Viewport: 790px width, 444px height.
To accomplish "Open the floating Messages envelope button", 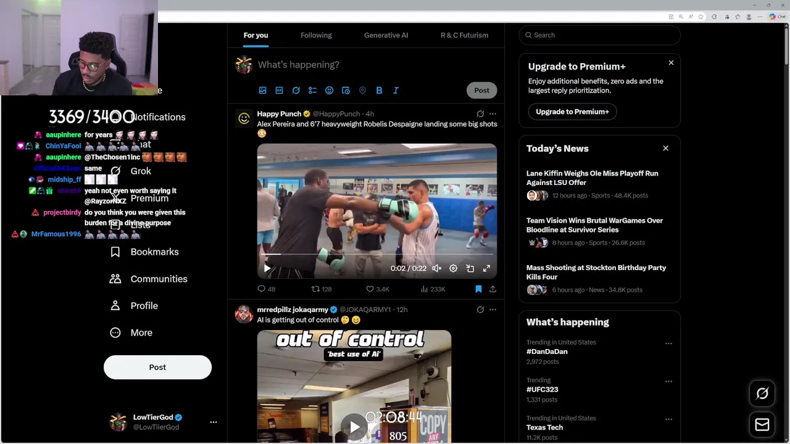I will 762,425.
